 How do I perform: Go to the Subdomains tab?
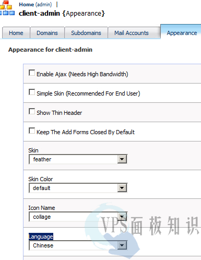pyautogui.click(x=86, y=33)
